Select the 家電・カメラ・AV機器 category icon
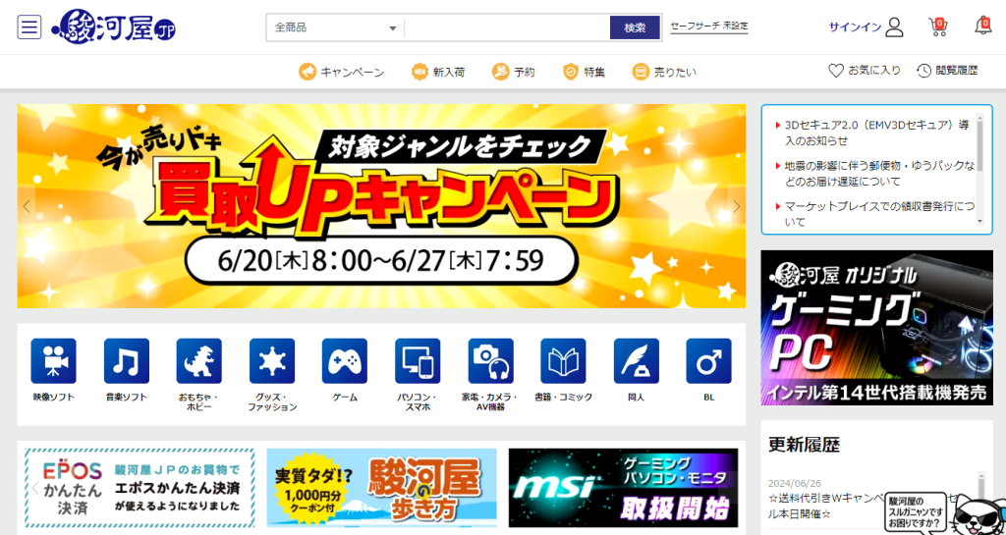 point(490,361)
